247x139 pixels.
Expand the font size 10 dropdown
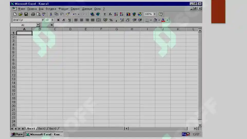[52, 20]
